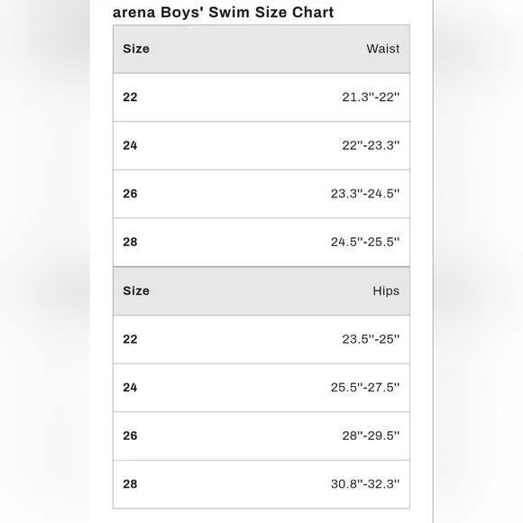Viewport: 523px width, 523px height.
Task: Select size 28 in waist table
Action: pyautogui.click(x=130, y=242)
